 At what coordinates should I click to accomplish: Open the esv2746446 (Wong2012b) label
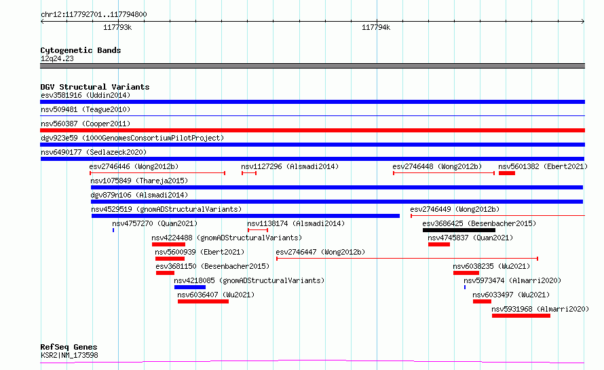(x=134, y=166)
